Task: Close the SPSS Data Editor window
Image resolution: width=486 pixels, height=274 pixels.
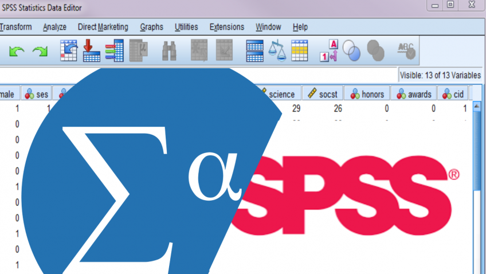Action: 472,5
